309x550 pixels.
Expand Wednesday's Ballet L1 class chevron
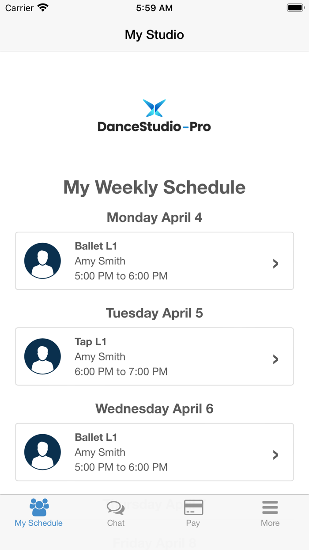click(275, 455)
